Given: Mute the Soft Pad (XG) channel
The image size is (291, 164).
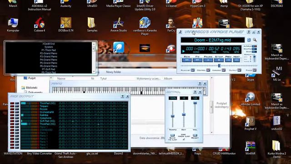Looking at the screenshot, I should click(12, 121).
